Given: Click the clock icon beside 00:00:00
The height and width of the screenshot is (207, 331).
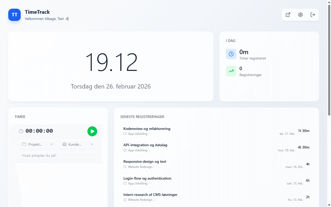Looking at the screenshot, I should [21, 131].
